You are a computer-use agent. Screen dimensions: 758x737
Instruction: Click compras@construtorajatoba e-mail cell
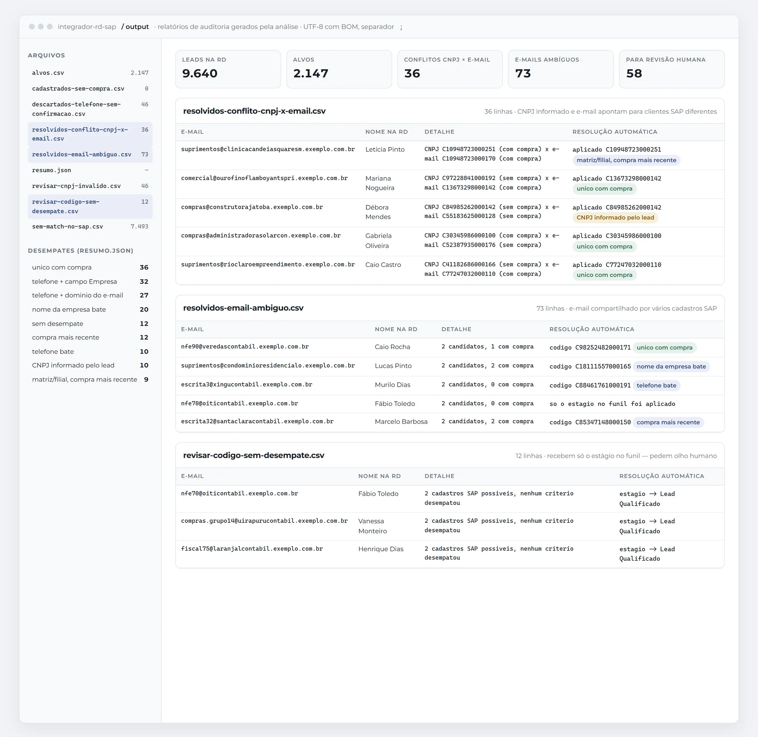pyautogui.click(x=252, y=207)
